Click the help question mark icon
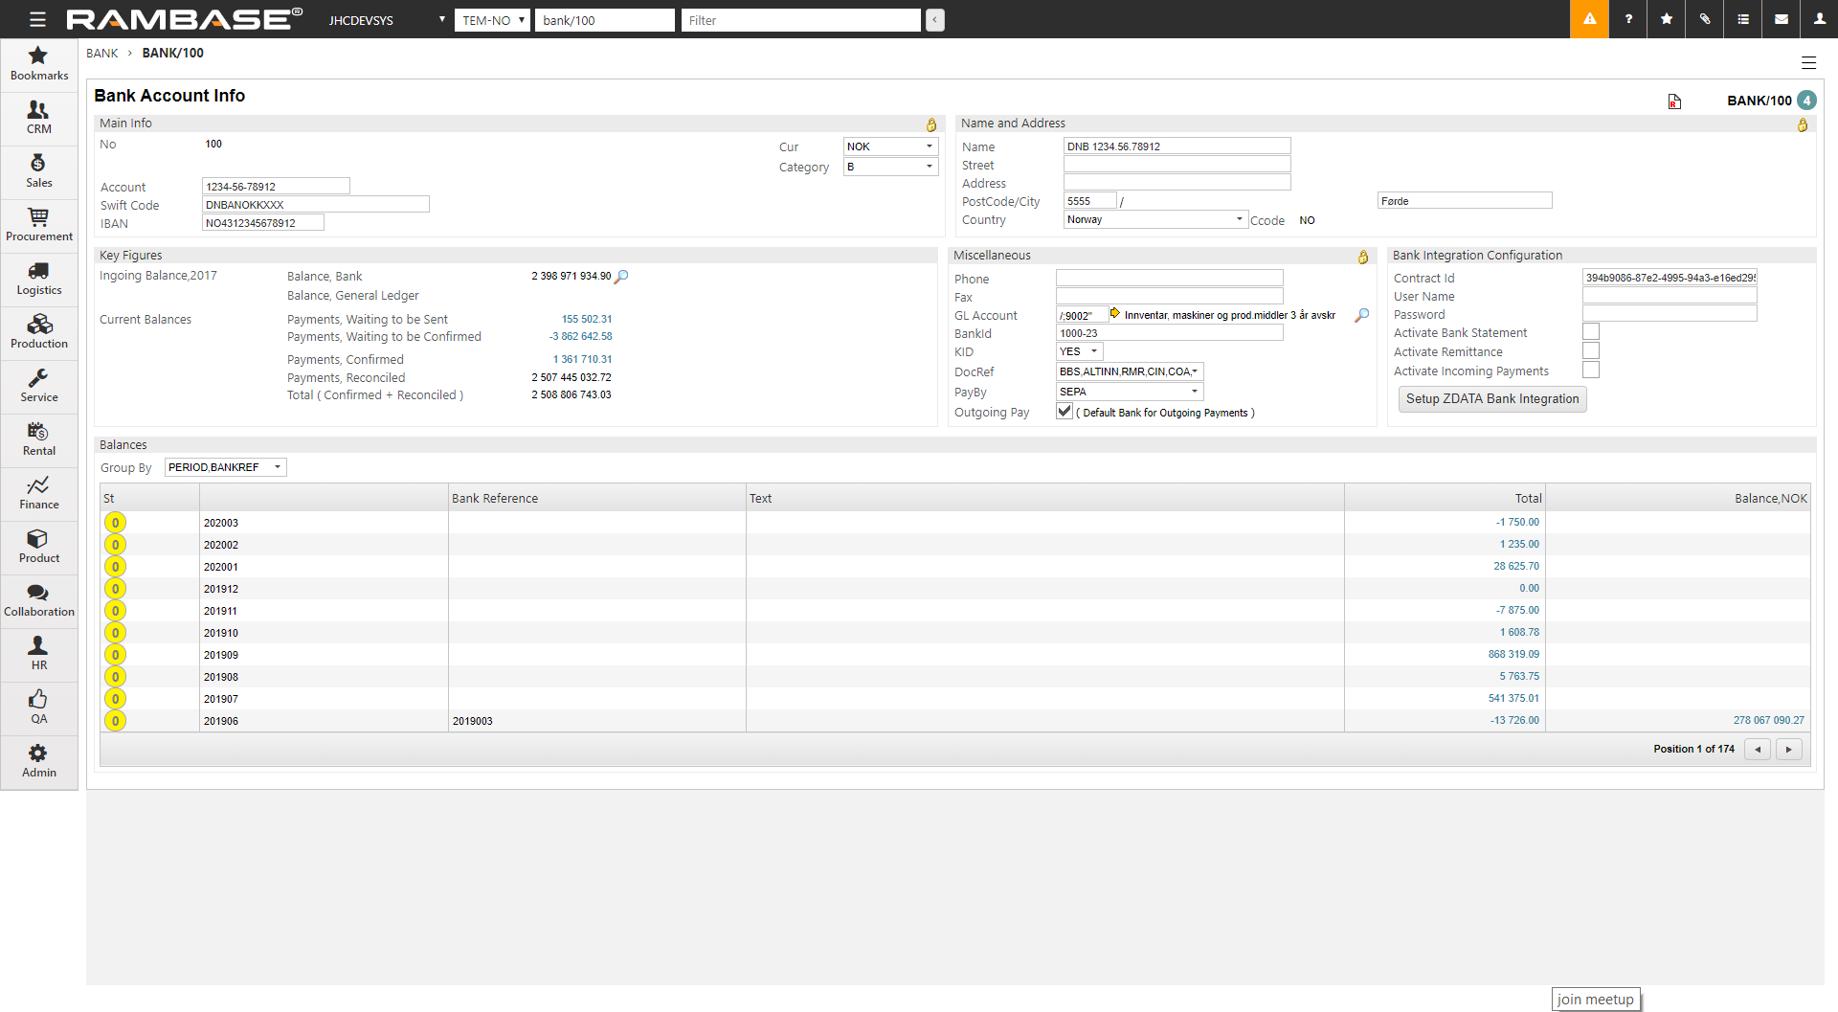Screen dimensions: 1838x1012 pos(1628,19)
